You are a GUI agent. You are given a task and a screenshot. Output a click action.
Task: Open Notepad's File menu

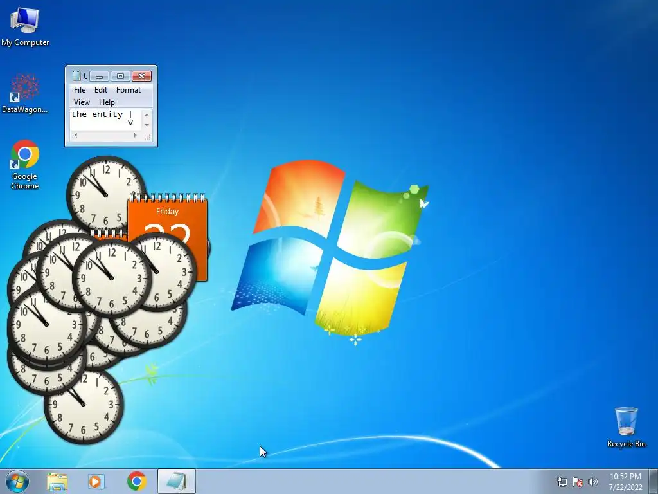pos(79,90)
